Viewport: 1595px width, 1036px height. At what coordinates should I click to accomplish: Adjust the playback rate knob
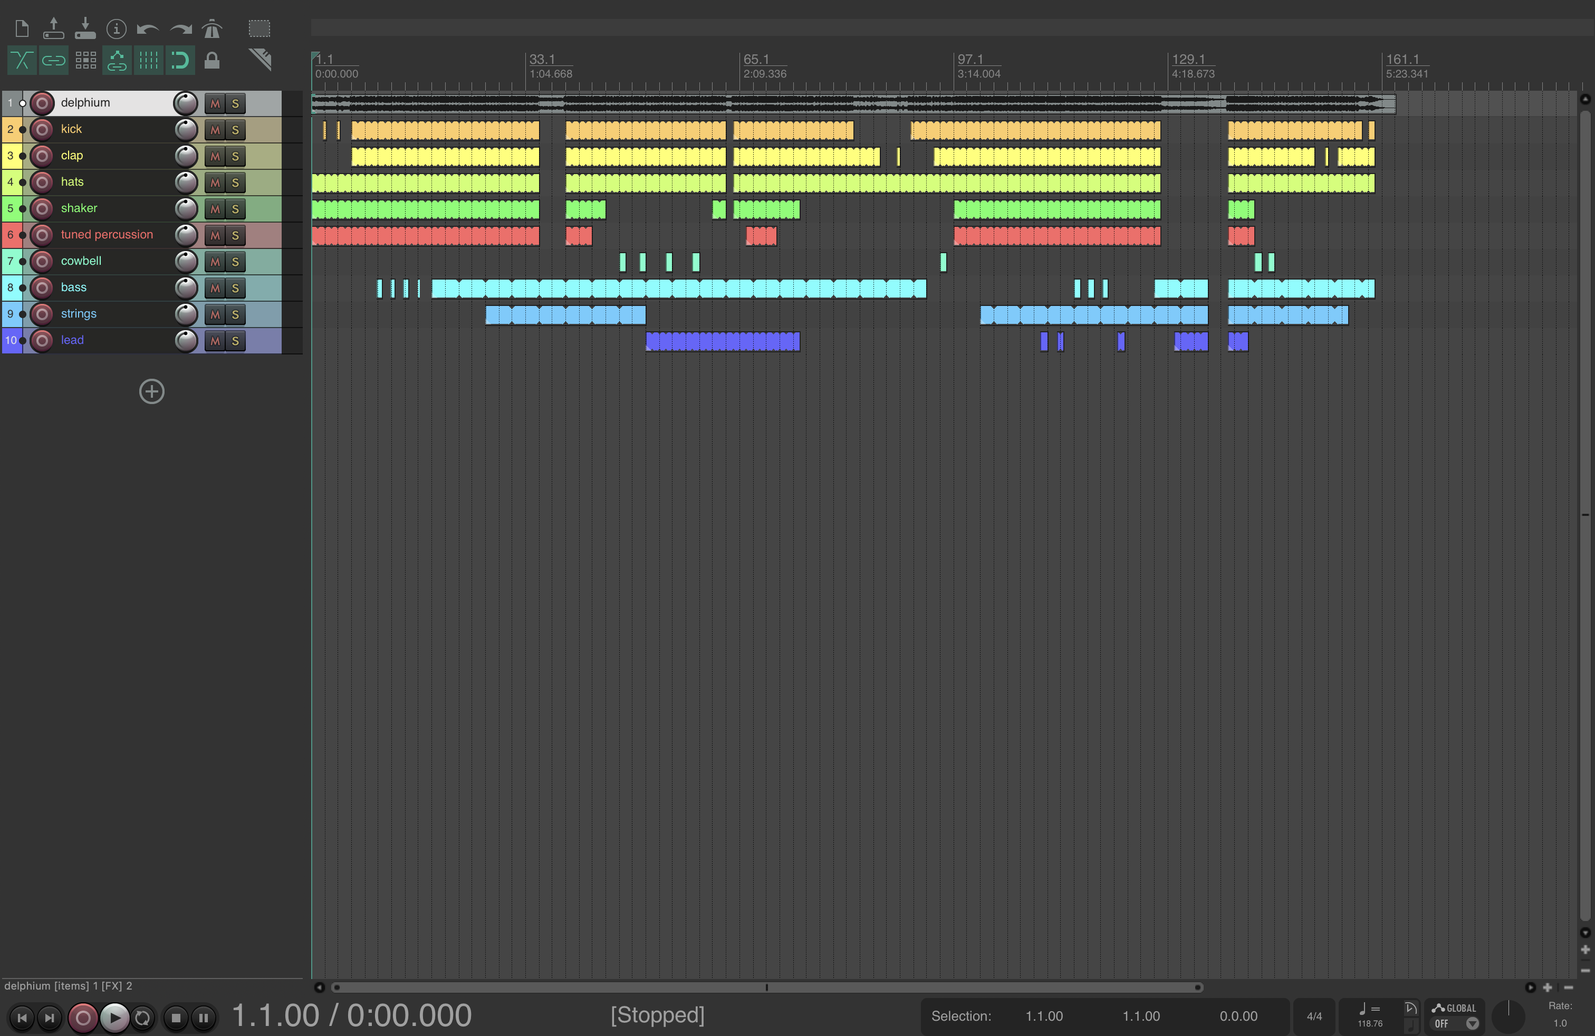[1508, 1015]
